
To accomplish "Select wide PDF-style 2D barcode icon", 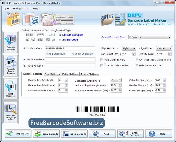I will point(40,39).
